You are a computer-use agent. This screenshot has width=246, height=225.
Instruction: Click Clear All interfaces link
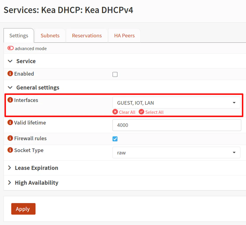pyautogui.click(x=124, y=112)
